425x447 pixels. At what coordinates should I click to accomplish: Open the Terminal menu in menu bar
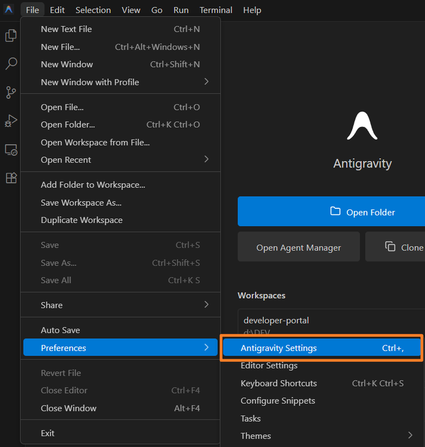tap(216, 10)
